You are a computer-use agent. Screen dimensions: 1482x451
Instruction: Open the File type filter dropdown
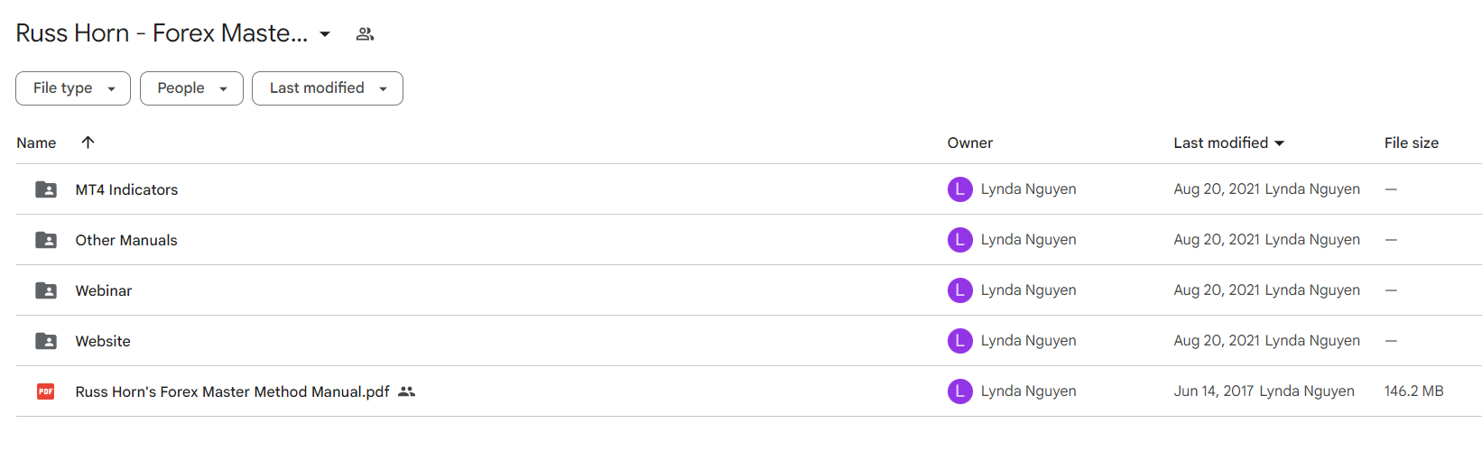click(x=73, y=88)
